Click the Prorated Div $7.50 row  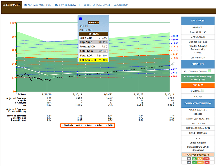click(93, 46)
